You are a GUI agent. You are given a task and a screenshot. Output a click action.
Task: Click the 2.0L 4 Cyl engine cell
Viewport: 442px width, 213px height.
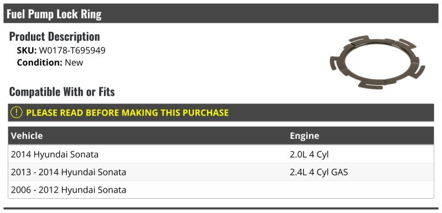[x=309, y=154]
